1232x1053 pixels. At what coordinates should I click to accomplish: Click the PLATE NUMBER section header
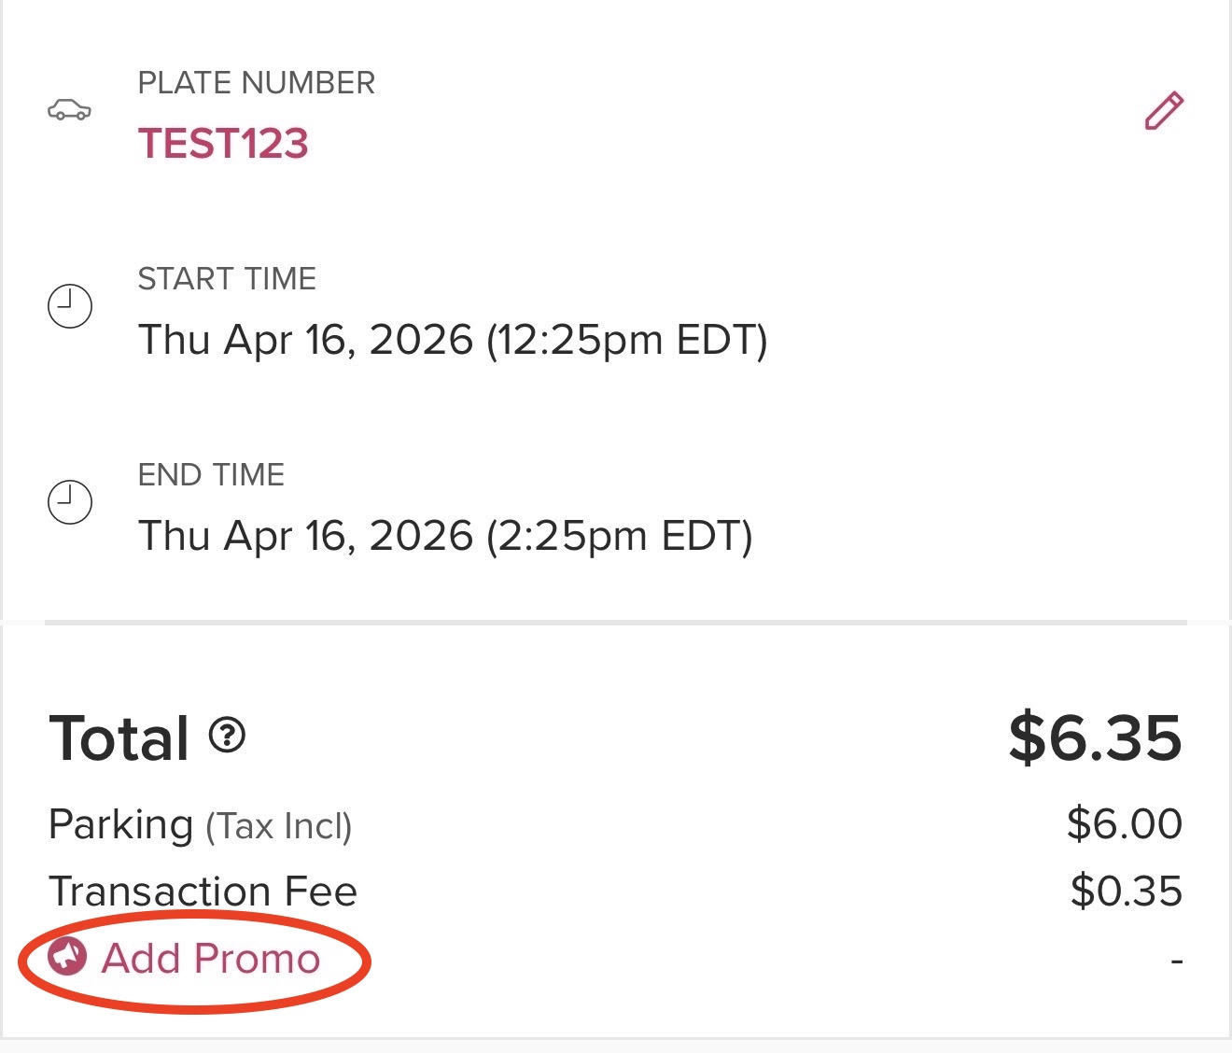pyautogui.click(x=257, y=82)
